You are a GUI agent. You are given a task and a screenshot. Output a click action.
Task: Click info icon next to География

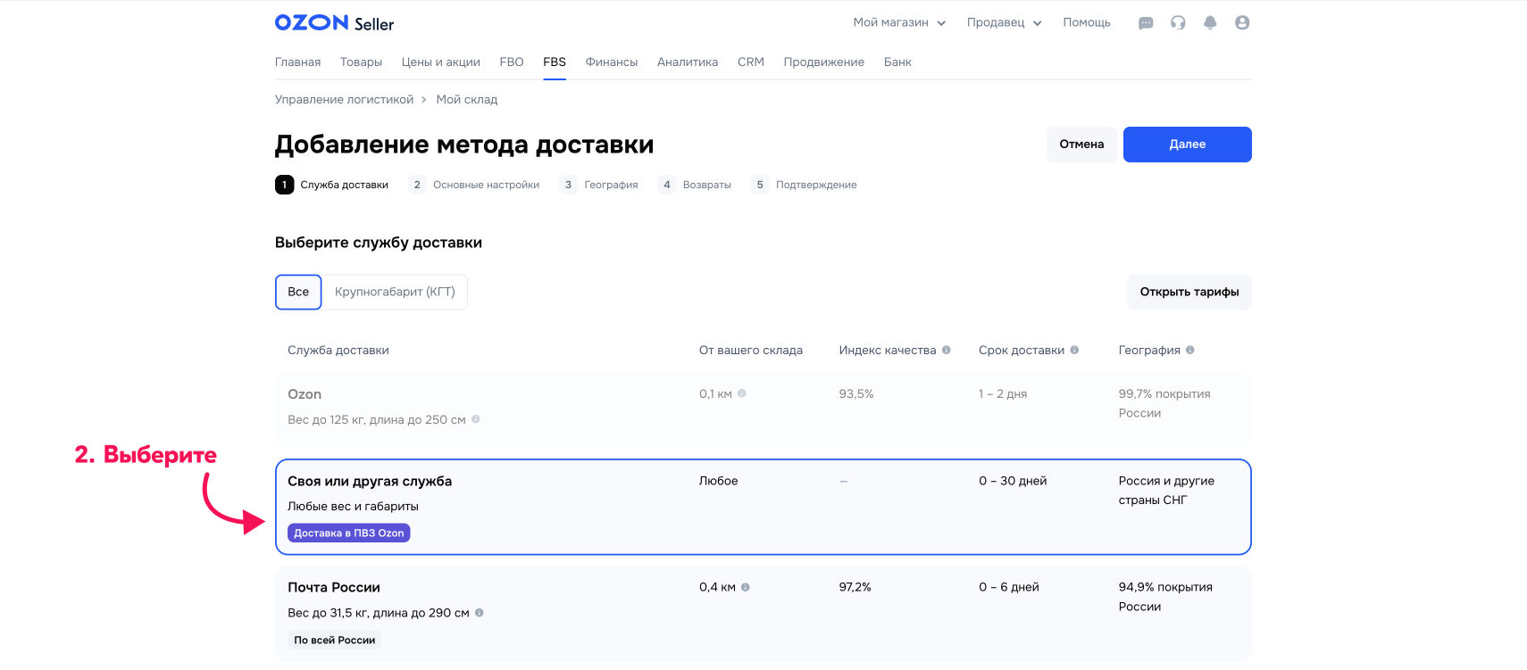pos(1190,350)
